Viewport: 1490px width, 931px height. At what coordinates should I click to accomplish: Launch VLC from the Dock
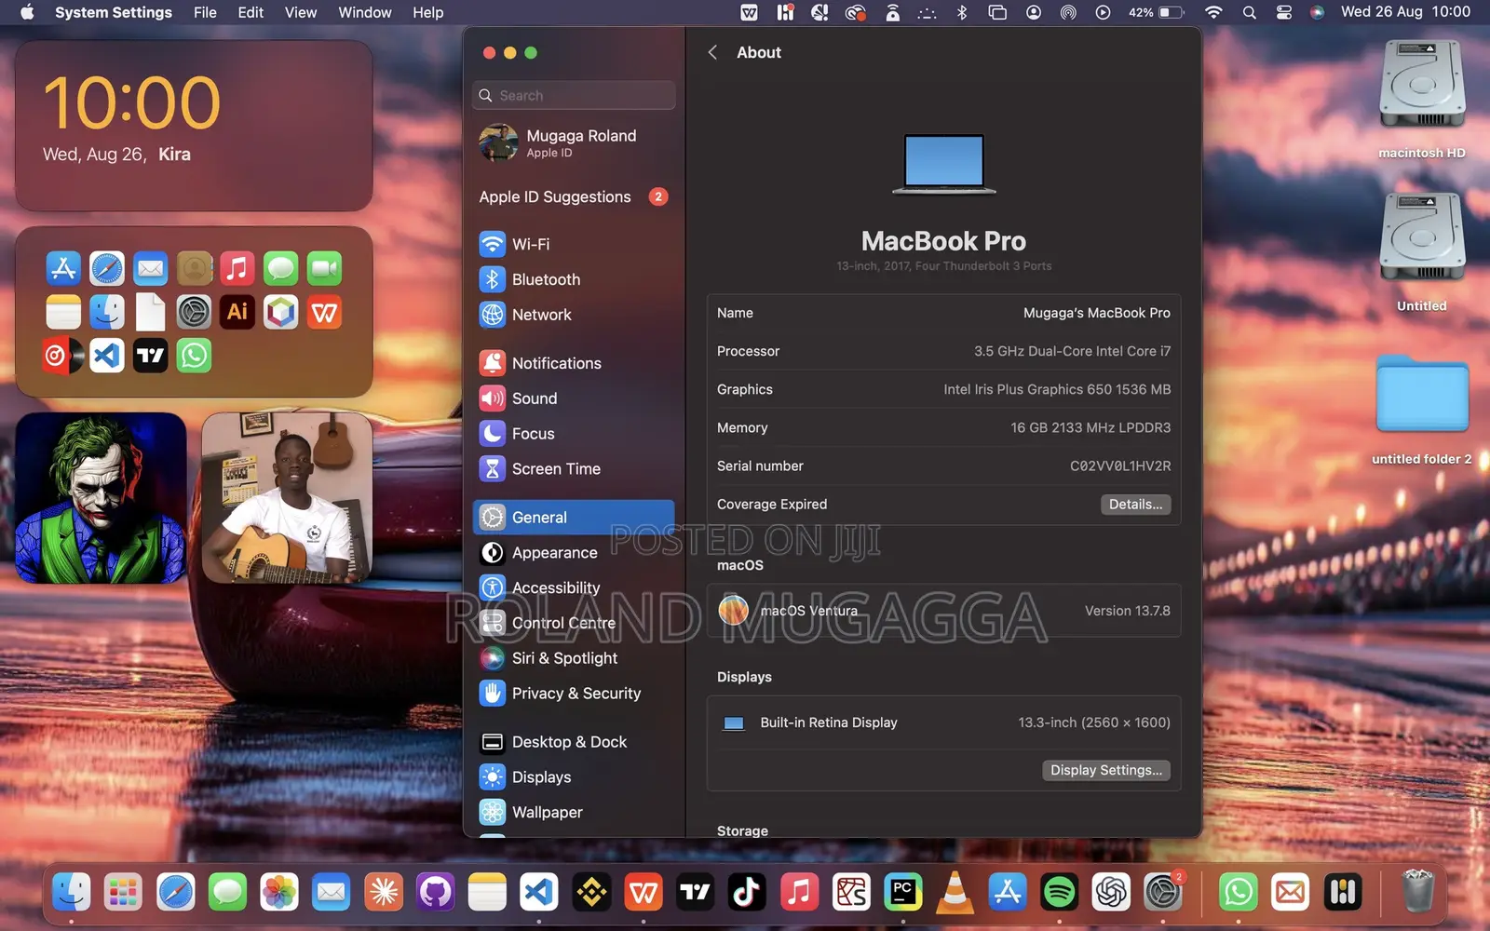(x=955, y=893)
